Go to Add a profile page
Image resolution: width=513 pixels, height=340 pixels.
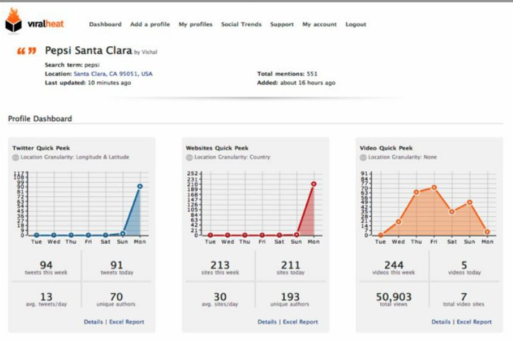(150, 24)
